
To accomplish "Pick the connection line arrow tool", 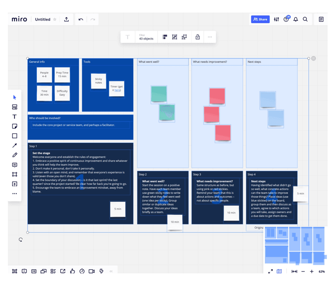I will (14, 146).
